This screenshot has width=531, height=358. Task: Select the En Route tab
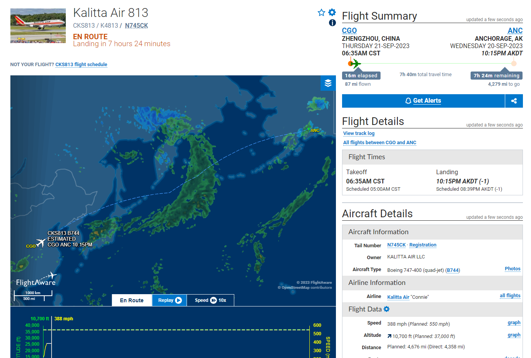click(x=132, y=300)
